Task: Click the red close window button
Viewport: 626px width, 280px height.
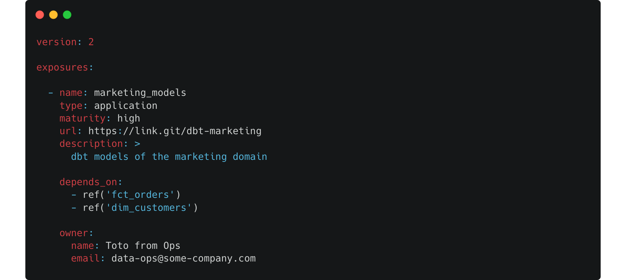Action: pyautogui.click(x=40, y=15)
